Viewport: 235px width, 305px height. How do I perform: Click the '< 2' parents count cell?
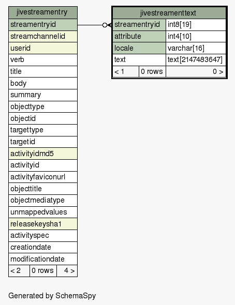(19, 271)
